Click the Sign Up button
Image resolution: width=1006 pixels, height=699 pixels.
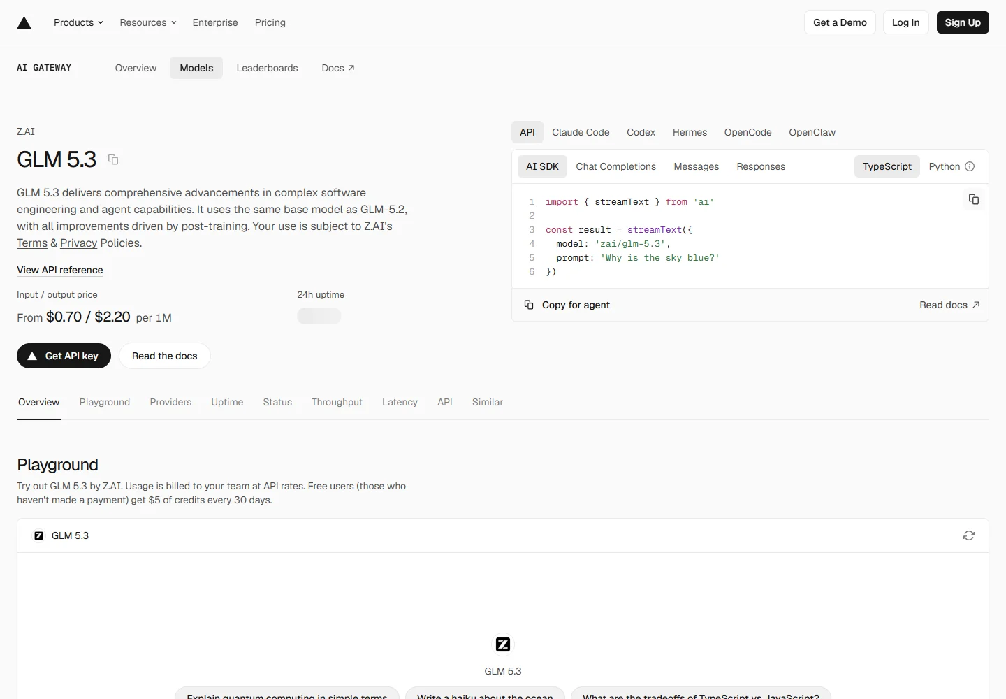(963, 22)
